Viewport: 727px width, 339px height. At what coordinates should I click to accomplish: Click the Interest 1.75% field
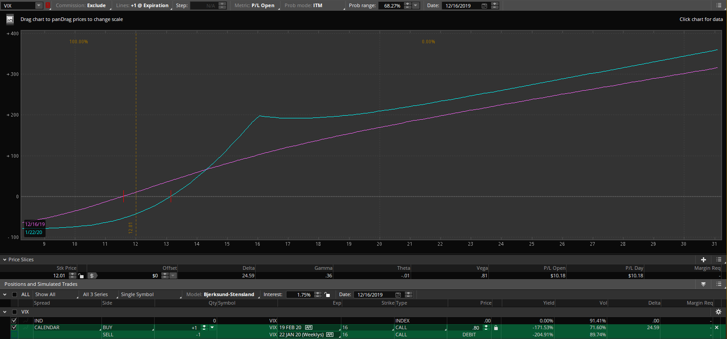tap(300, 295)
